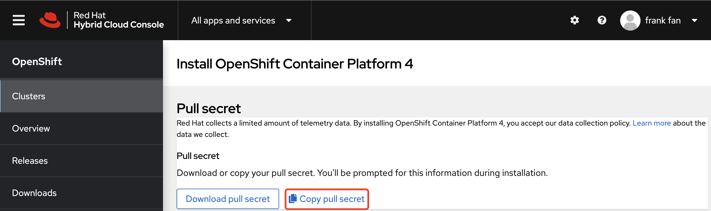Click the frank fan username text
Screen dimensions: 711x211
pyautogui.click(x=663, y=20)
